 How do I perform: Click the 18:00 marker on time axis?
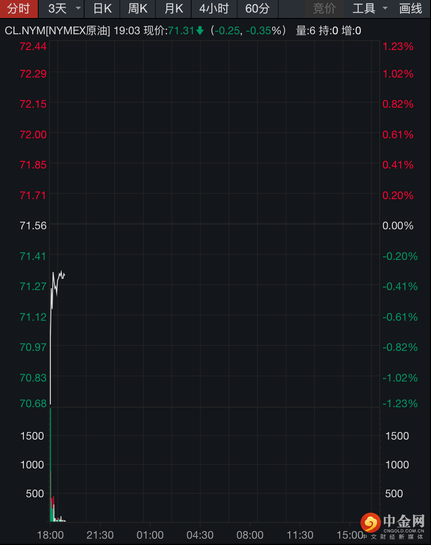50,535
